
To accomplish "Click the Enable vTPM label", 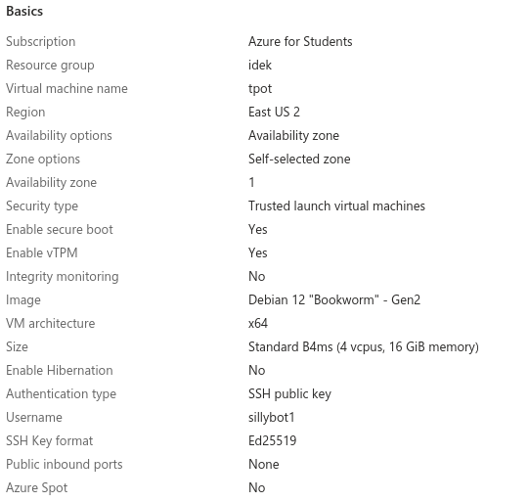I will (x=42, y=253).
